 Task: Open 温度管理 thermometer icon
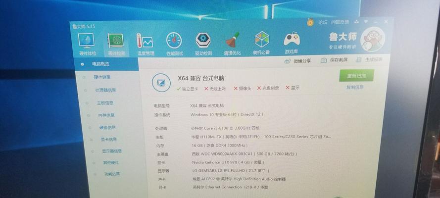(x=145, y=41)
